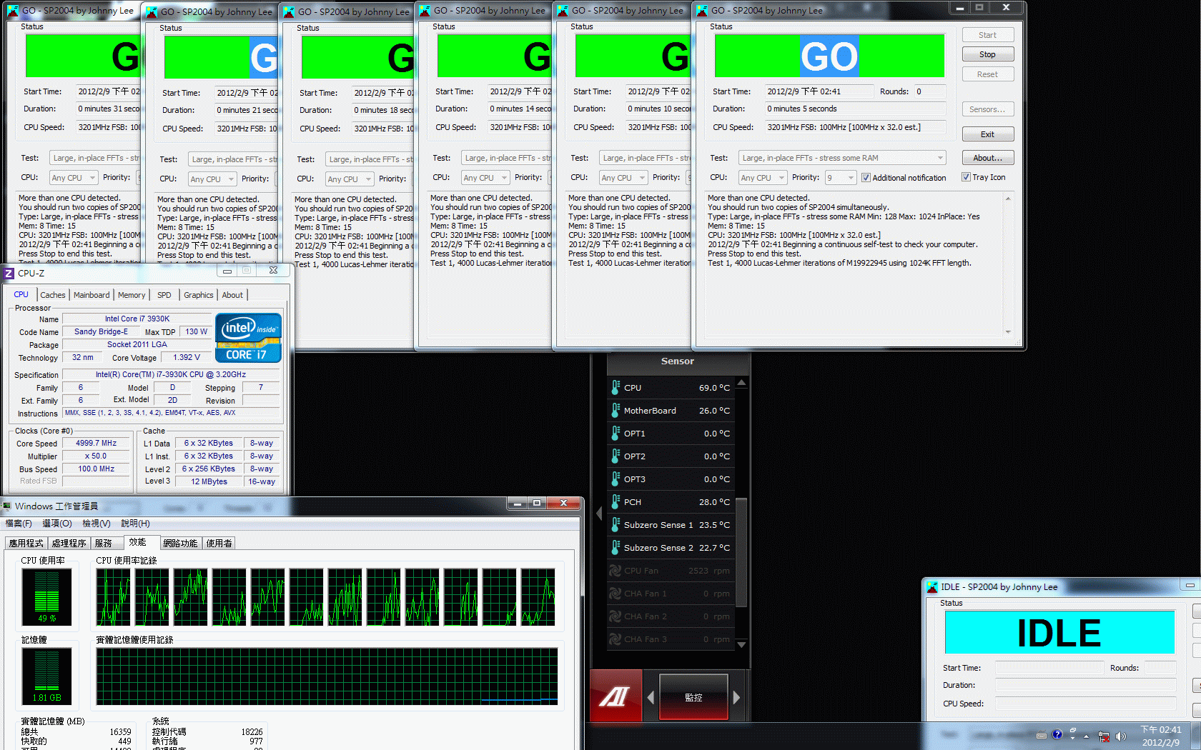Image resolution: width=1201 pixels, height=750 pixels.
Task: Open the Test dropdown in front SP2004 window
Action: point(842,158)
